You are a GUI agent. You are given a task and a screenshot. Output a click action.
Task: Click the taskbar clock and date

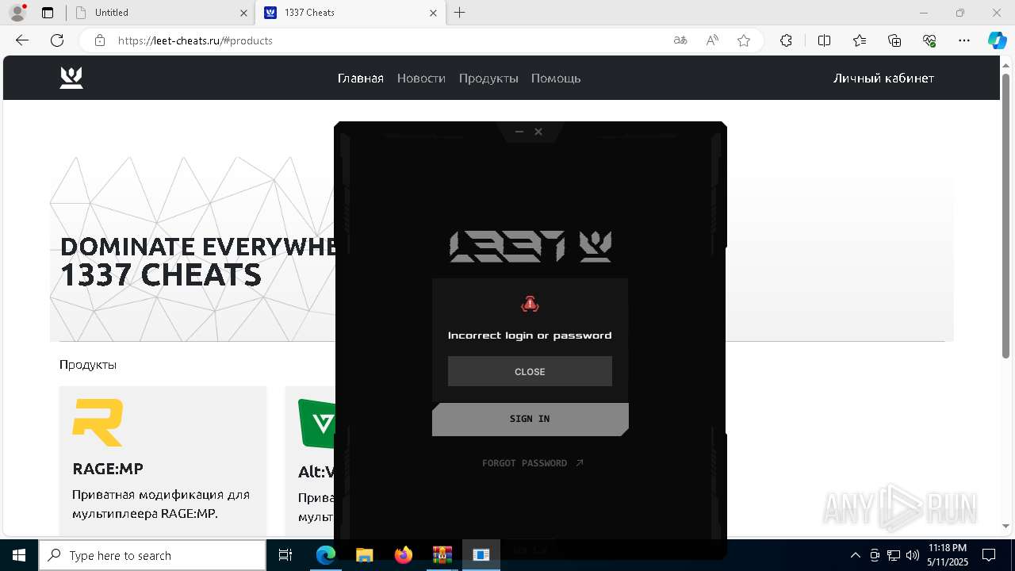click(947, 555)
